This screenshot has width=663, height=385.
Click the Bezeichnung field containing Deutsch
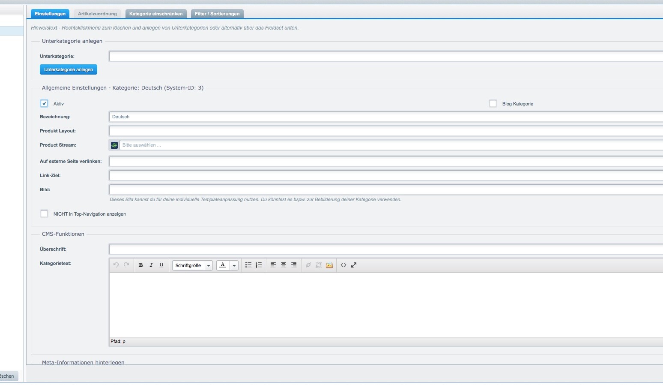tap(386, 117)
